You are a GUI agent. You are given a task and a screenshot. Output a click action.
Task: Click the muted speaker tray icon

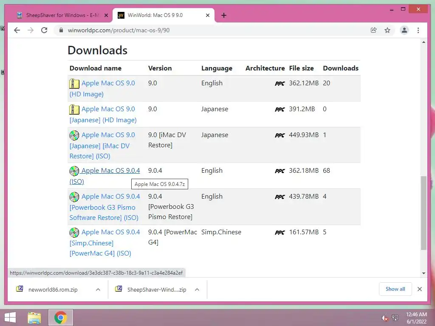click(384, 318)
